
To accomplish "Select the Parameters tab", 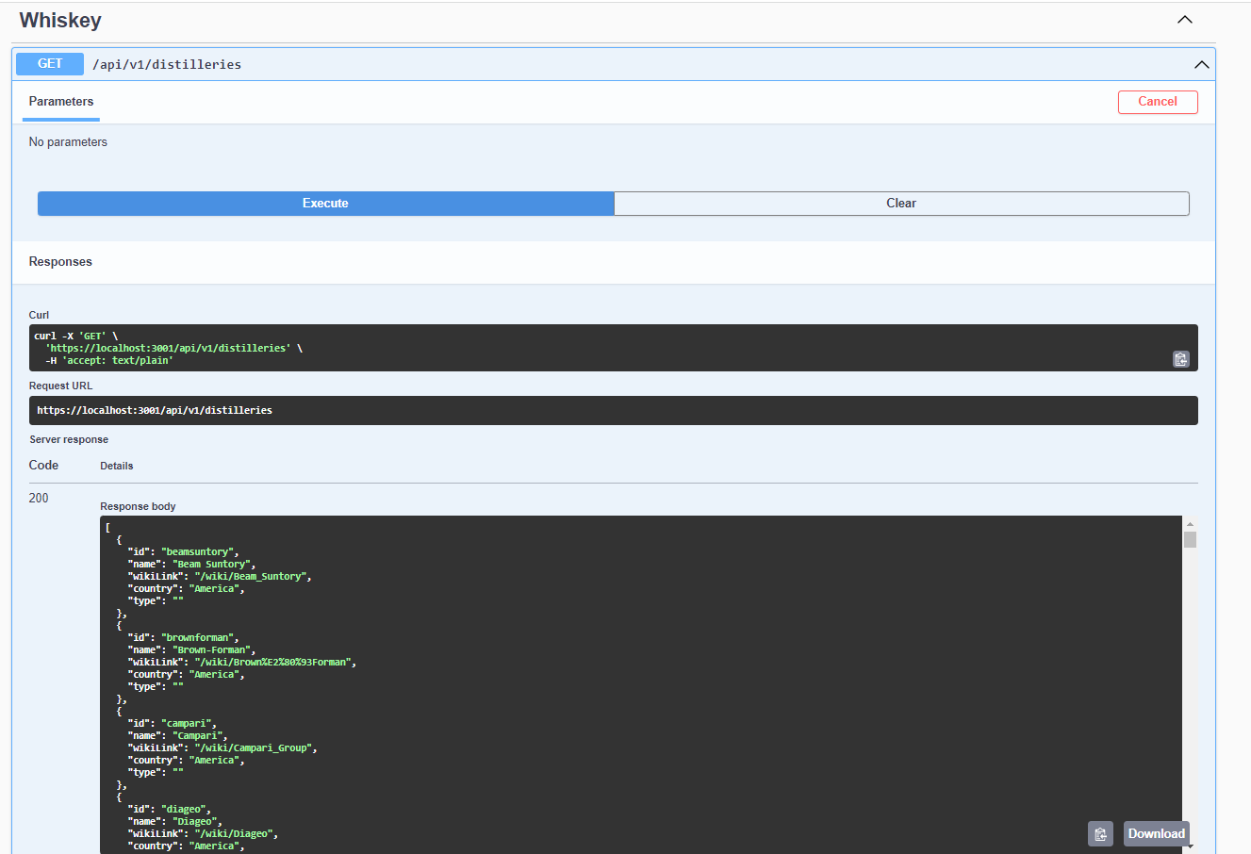I will (61, 102).
